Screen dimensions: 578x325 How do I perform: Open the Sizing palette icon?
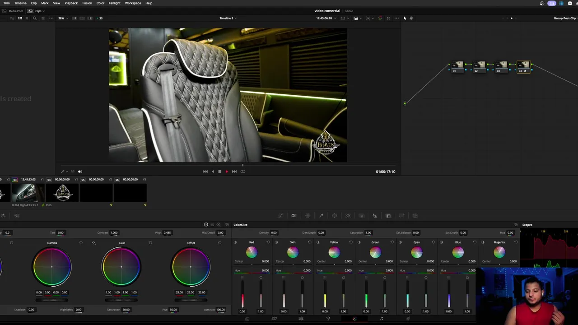click(402, 216)
